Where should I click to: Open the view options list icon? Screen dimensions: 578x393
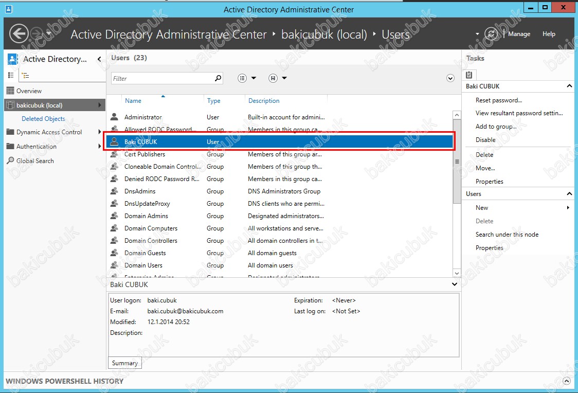tap(242, 78)
